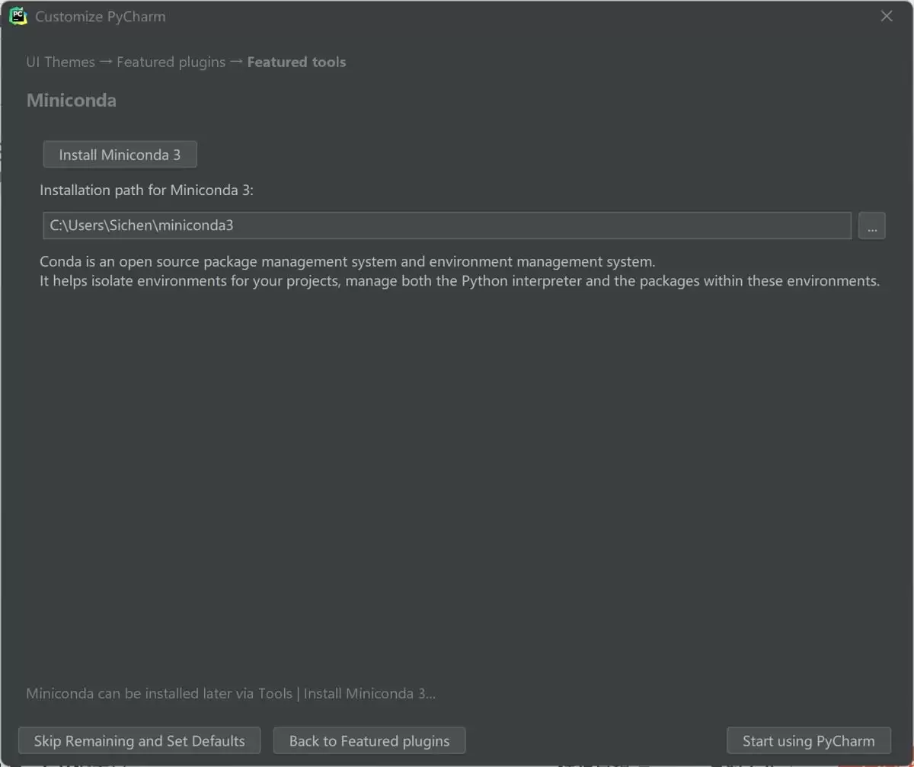The height and width of the screenshot is (767, 914).
Task: Click the arrow before Featured tools
Action: pyautogui.click(x=237, y=62)
